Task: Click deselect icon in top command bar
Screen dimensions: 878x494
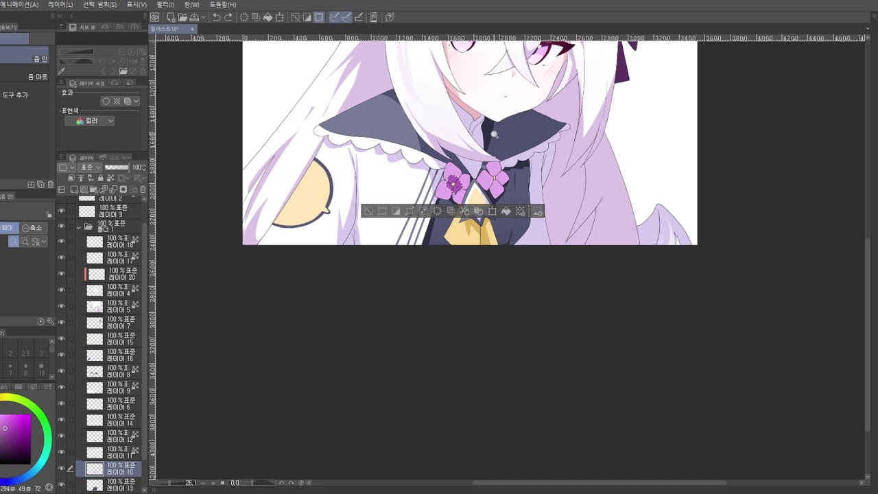Action: coord(295,17)
